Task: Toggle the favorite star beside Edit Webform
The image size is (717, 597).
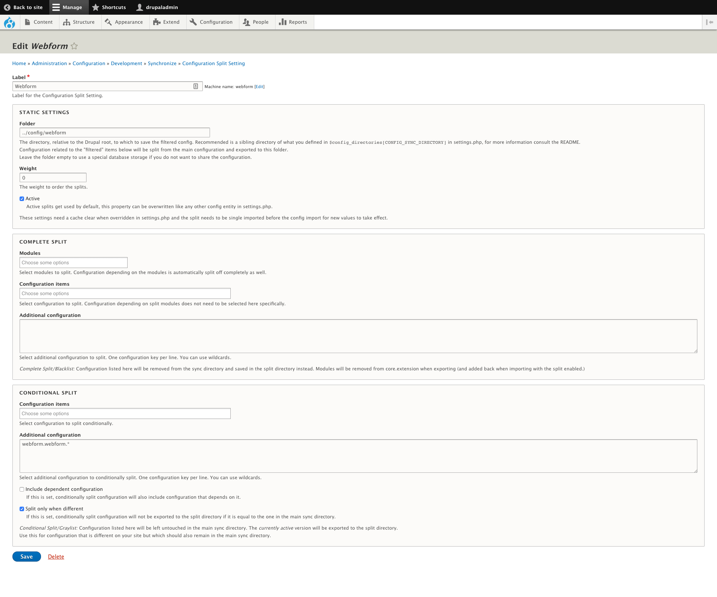Action: pos(74,46)
